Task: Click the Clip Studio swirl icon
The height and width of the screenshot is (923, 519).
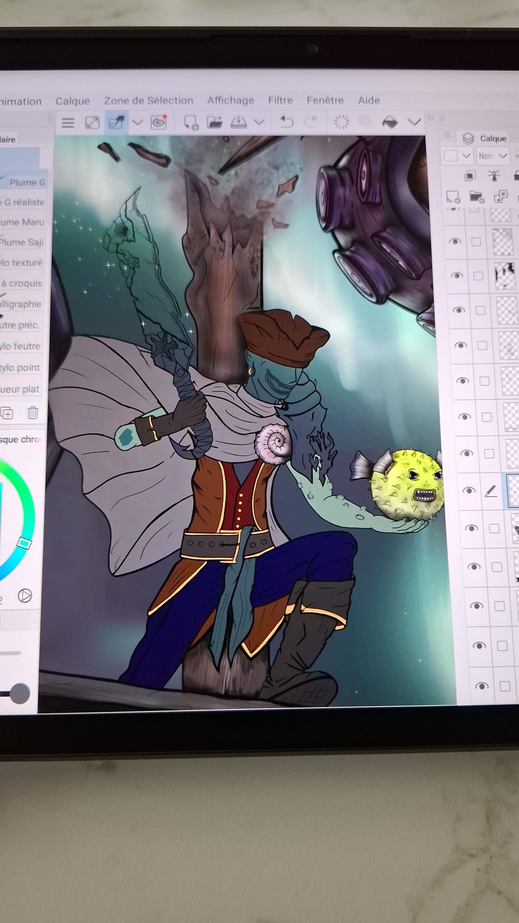Action: pyautogui.click(x=159, y=123)
